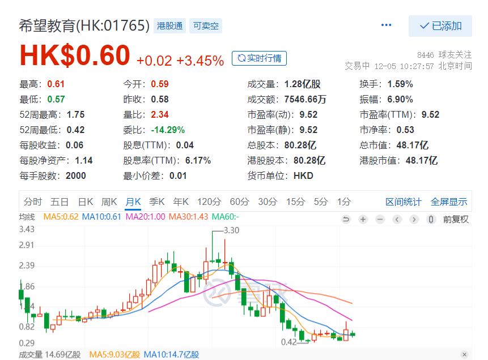The width and height of the screenshot is (488, 360).
Task: Zoom out the K-line chart
Action: (x=380, y=220)
